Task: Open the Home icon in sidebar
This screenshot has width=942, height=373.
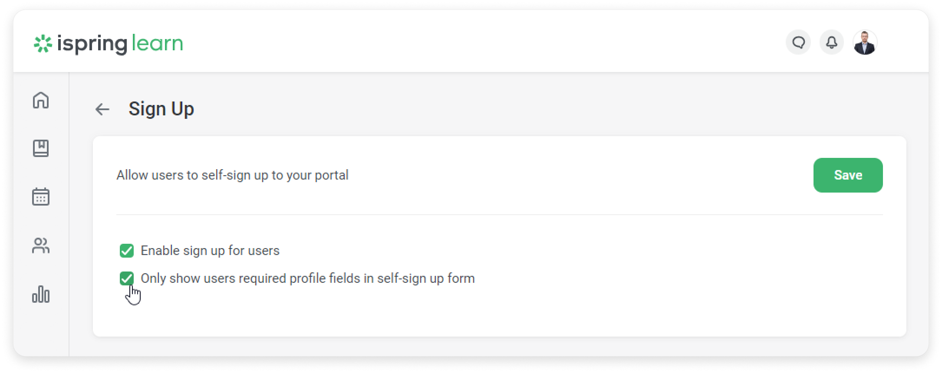Action: (x=41, y=100)
